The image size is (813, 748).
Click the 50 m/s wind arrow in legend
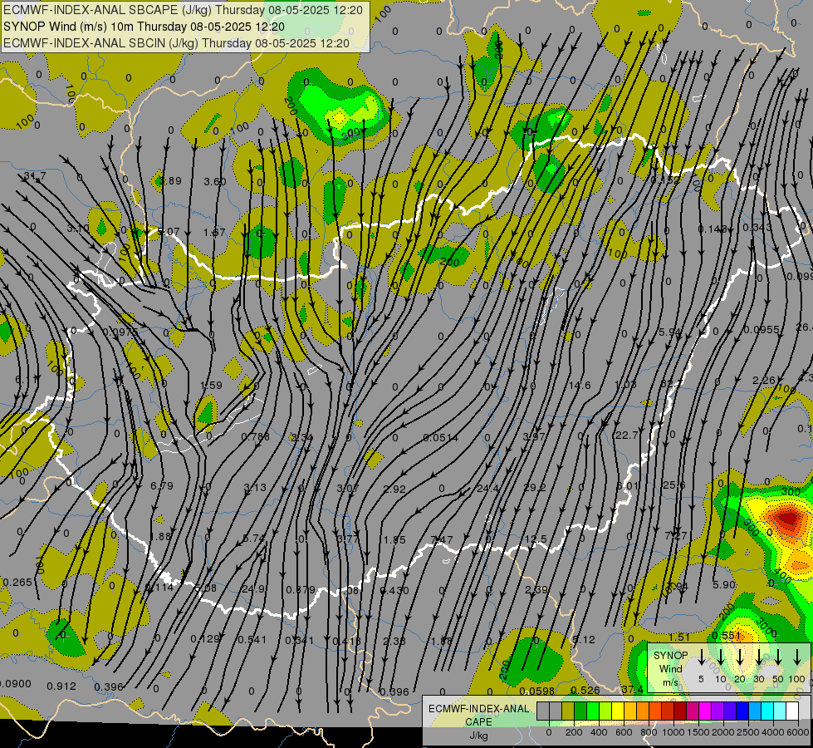778,658
